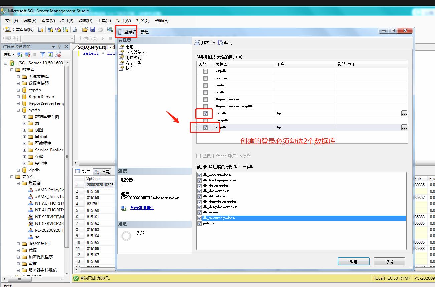This screenshot has height=287, width=435.
Task: Toggle the db_datareader role checkbox
Action: tap(200, 186)
